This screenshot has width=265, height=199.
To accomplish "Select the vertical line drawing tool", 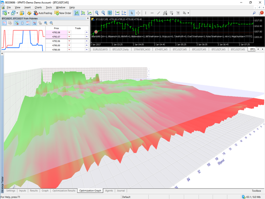I will (x=145, y=13).
